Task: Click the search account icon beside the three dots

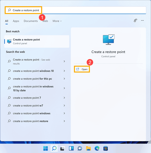Action: click(x=135, y=20)
